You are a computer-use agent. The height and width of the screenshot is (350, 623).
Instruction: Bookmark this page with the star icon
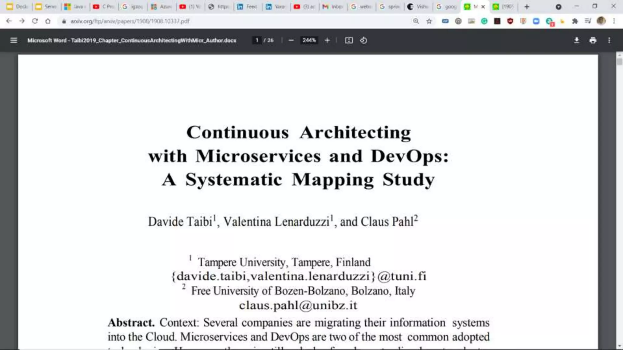tap(429, 21)
